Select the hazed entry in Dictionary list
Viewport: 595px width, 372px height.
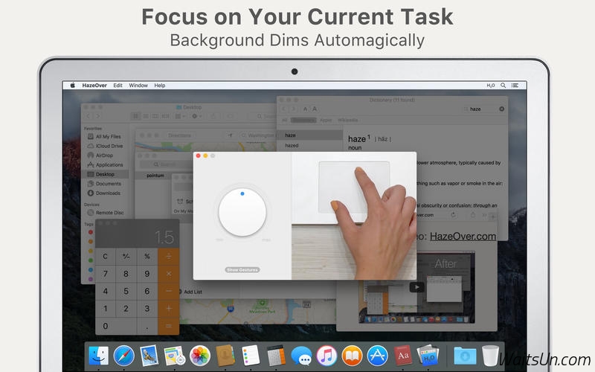(x=310, y=145)
